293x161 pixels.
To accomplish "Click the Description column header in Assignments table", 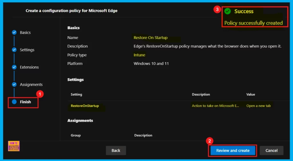I will coord(143,135).
